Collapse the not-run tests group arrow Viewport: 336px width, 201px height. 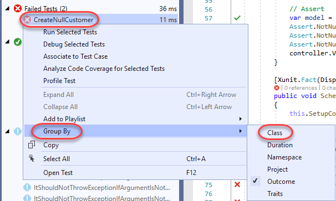(7, 131)
